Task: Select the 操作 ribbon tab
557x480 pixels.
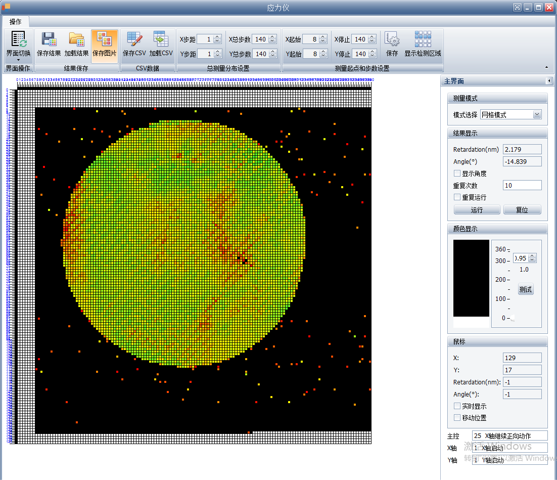Action: [x=15, y=22]
